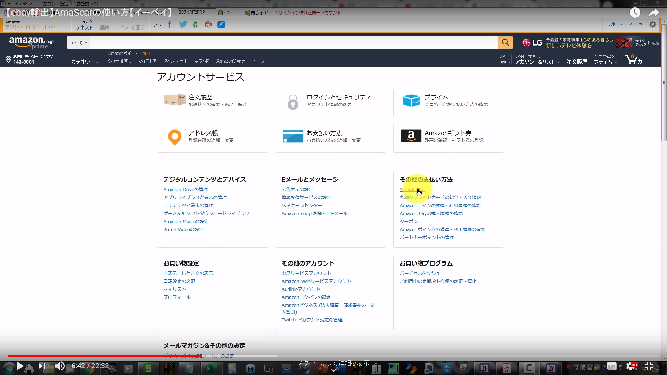Open ヘルプ in associate toolbar
The image size is (667, 375).
tap(636, 24)
